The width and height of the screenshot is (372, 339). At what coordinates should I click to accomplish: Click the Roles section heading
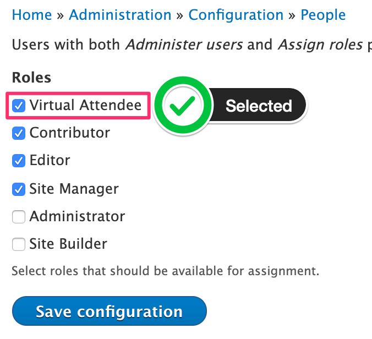(31, 78)
